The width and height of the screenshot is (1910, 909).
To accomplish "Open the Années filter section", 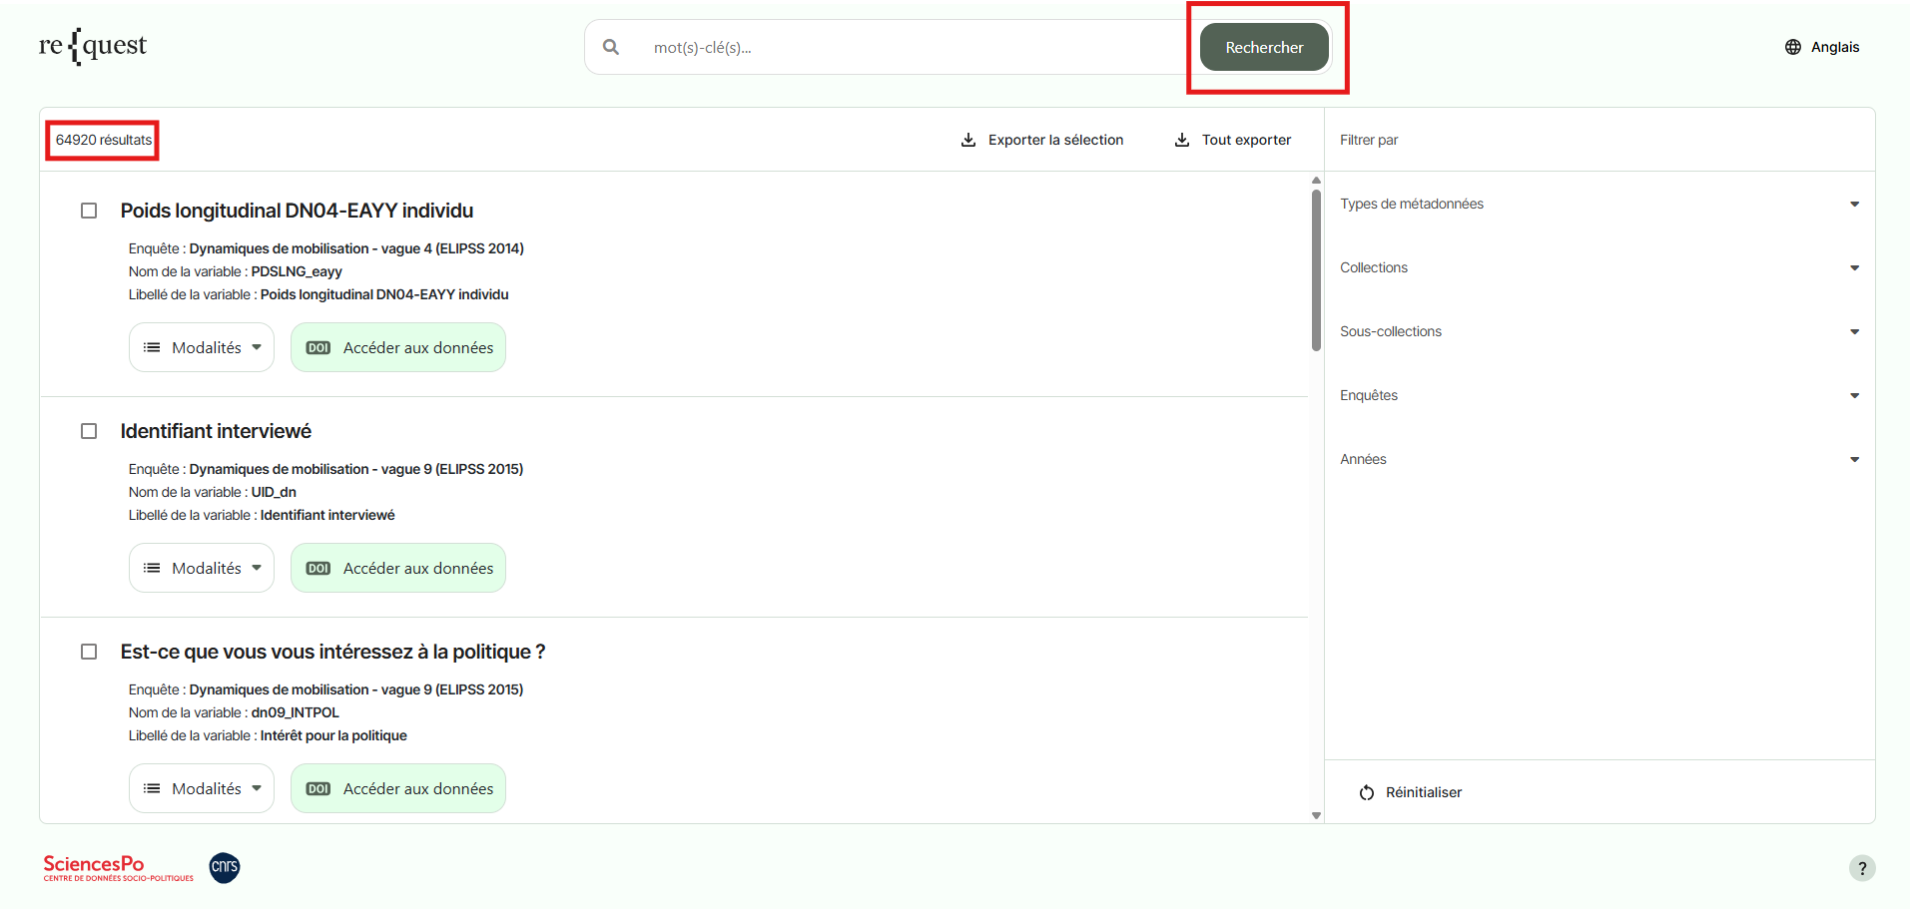I will (1597, 459).
